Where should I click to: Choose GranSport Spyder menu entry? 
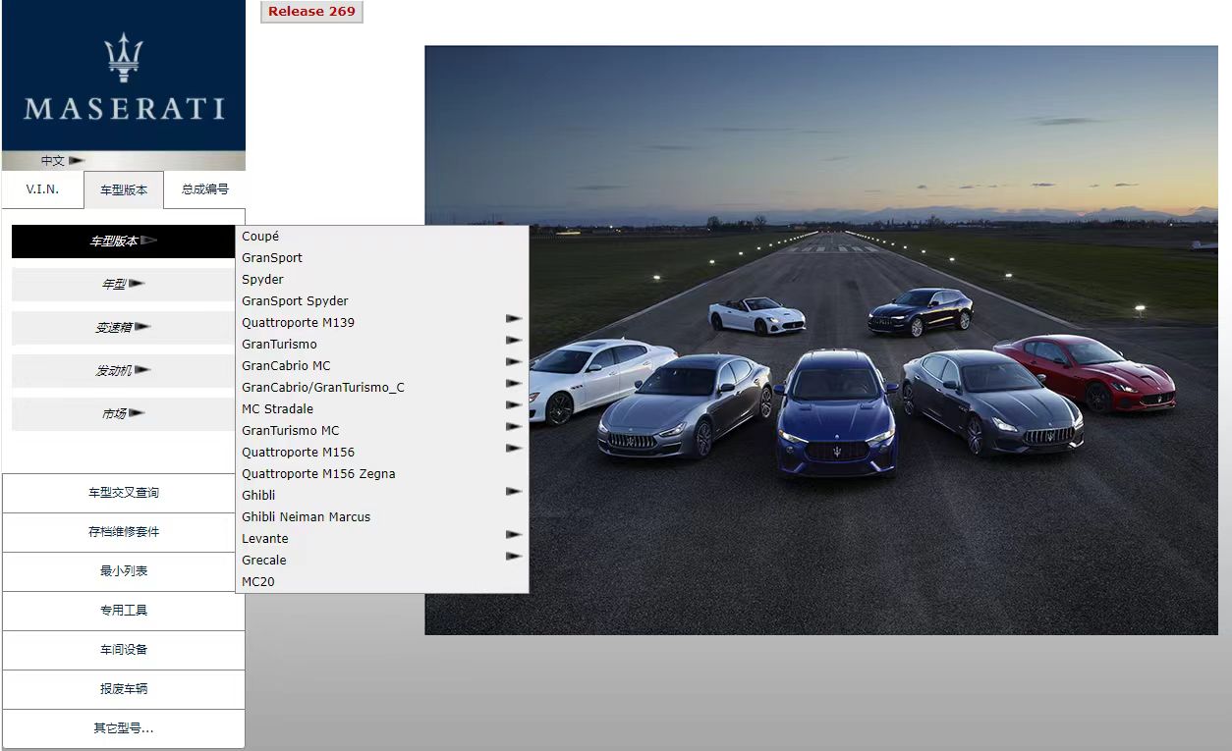point(295,301)
